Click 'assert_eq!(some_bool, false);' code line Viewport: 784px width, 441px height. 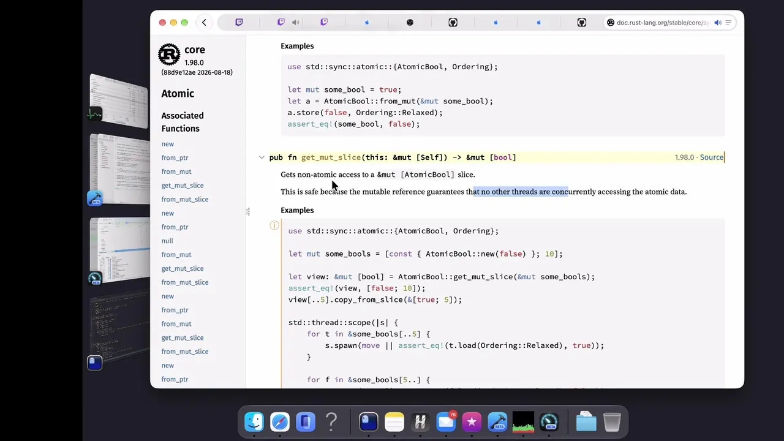pos(353,124)
